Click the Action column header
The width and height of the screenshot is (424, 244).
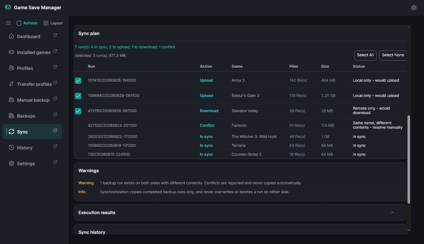coord(206,66)
